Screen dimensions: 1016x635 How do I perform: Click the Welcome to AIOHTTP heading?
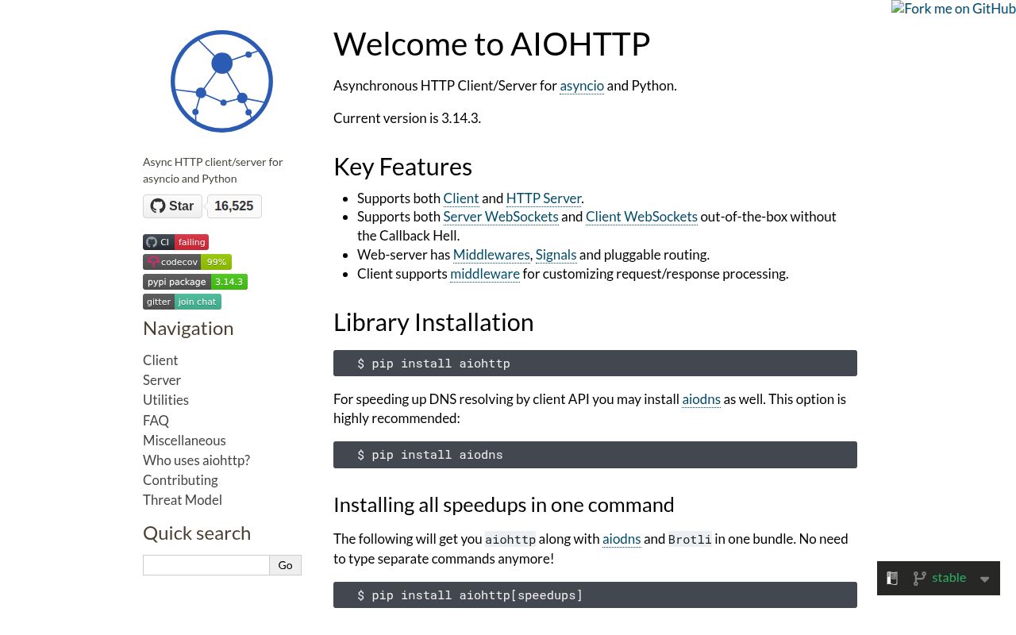tap(491, 44)
